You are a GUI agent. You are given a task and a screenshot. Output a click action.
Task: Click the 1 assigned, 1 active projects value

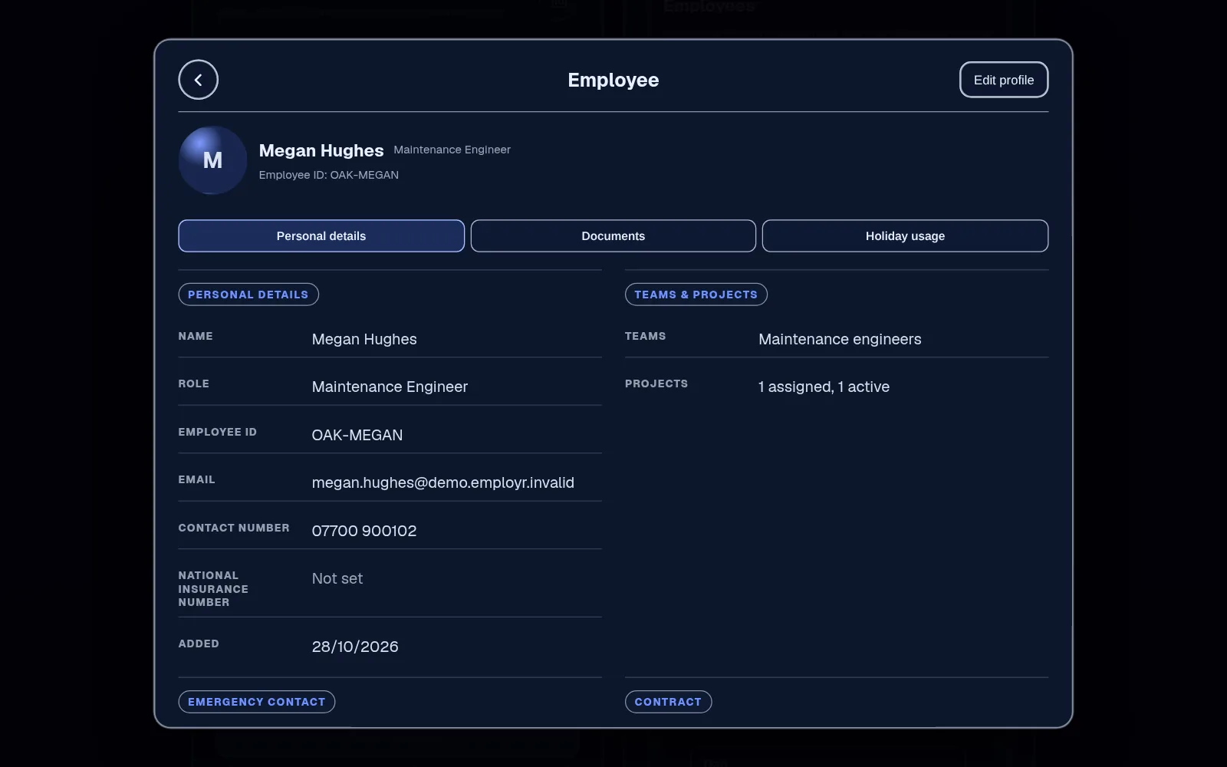click(824, 387)
